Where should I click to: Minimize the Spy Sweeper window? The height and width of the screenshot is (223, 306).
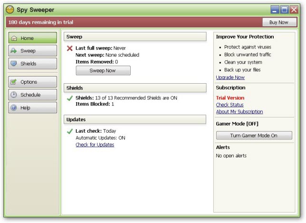tap(275, 10)
